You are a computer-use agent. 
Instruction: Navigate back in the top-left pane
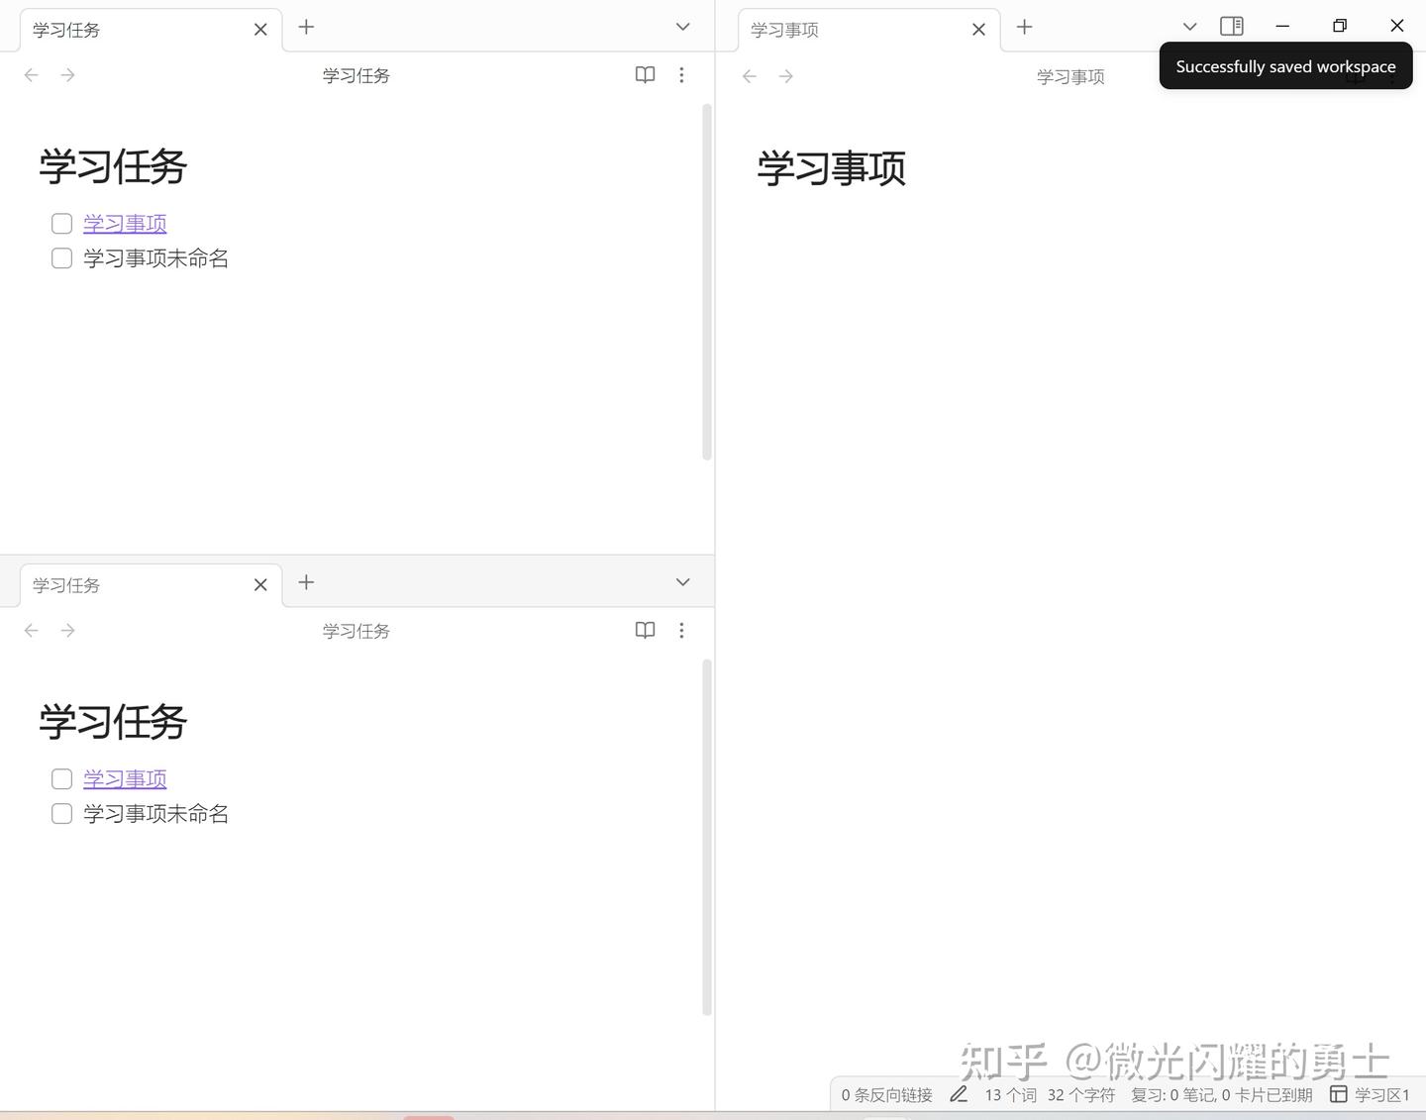(x=31, y=74)
